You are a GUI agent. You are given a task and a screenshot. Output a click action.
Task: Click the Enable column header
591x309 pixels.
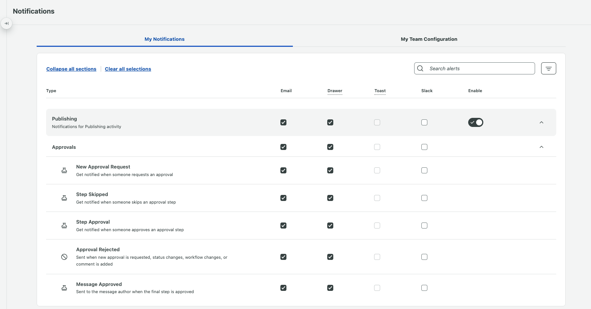475,91
